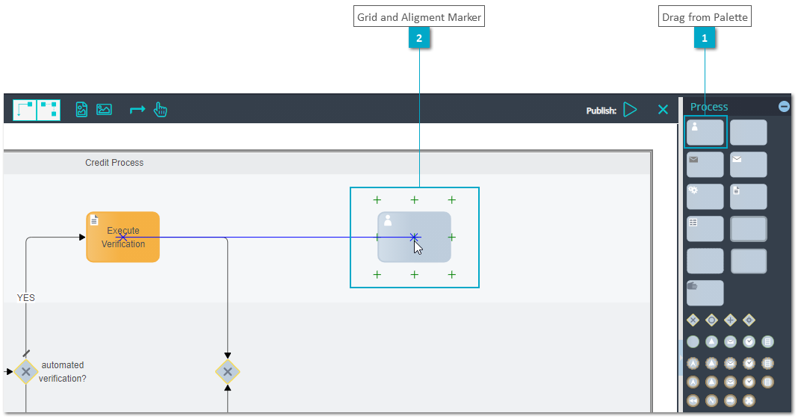Click the picture export icon in toolbar
798x419 pixels.
(x=105, y=109)
